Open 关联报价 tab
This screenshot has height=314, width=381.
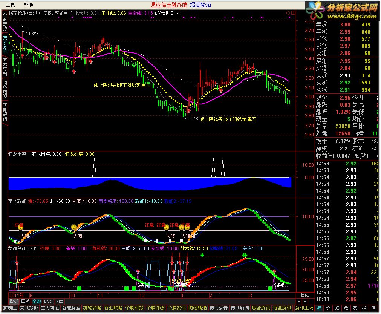[29, 308]
